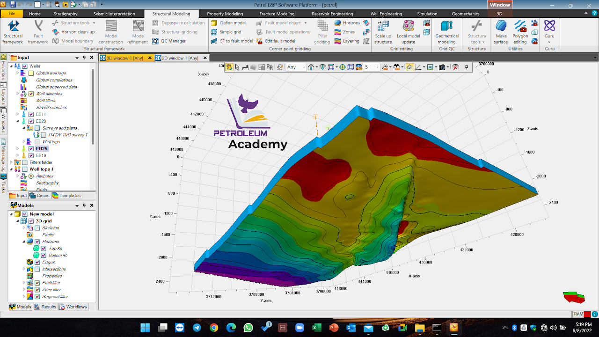
Task: Open Local model update
Action: (408, 32)
